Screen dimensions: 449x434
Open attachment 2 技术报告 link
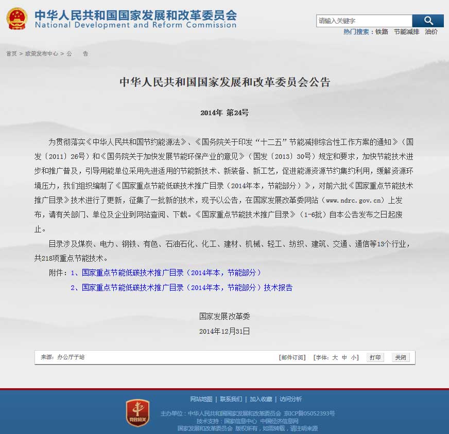[182, 287]
